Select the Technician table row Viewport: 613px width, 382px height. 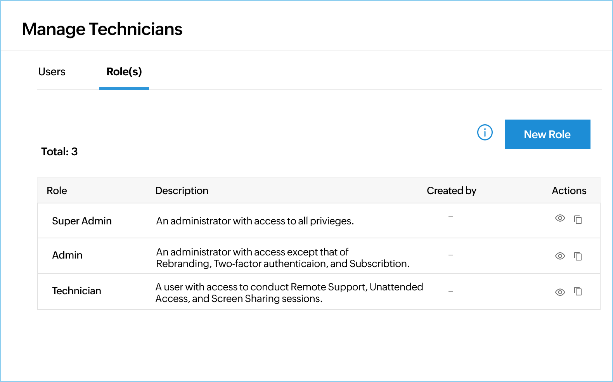tap(272, 292)
